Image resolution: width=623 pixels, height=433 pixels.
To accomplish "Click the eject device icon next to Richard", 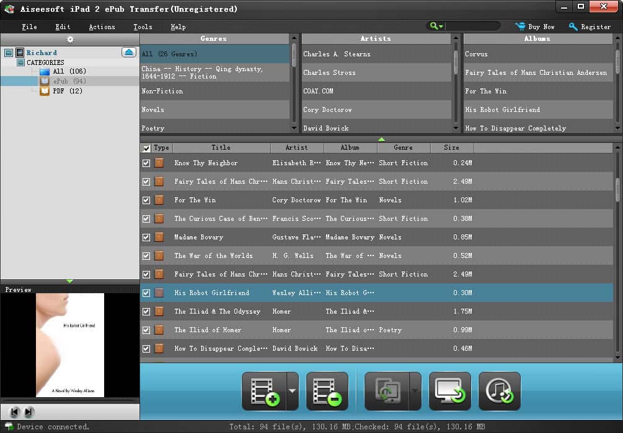I will pyautogui.click(x=129, y=53).
